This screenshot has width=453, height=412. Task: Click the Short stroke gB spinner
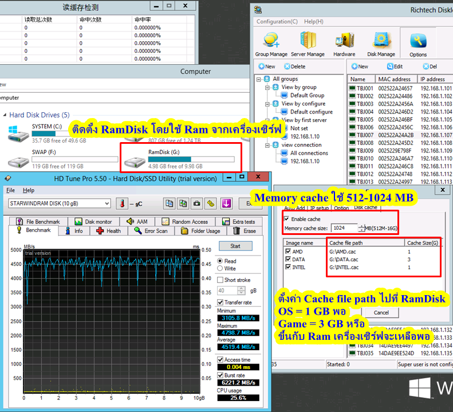[x=241, y=291]
